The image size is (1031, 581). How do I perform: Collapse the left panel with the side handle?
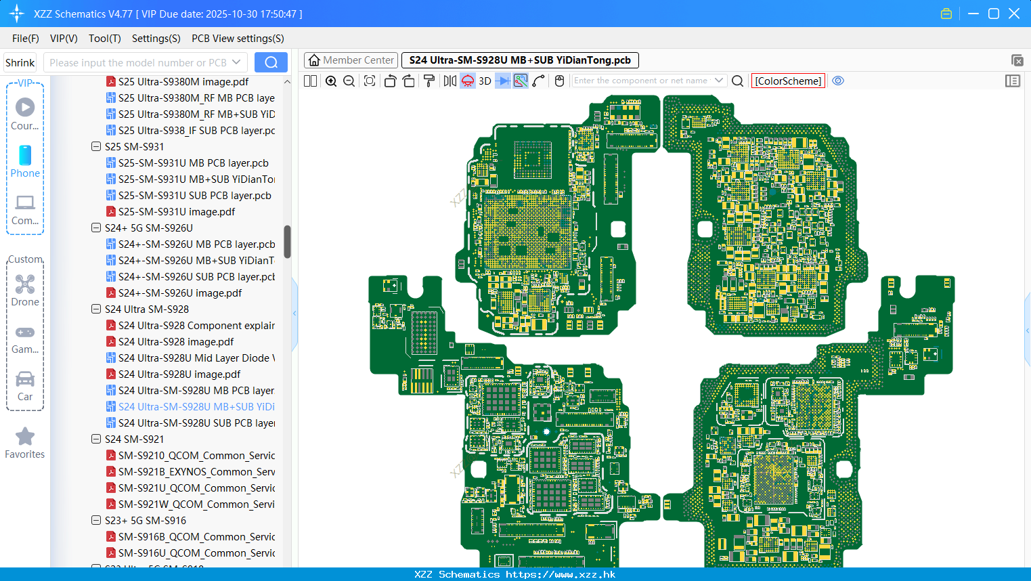point(295,313)
